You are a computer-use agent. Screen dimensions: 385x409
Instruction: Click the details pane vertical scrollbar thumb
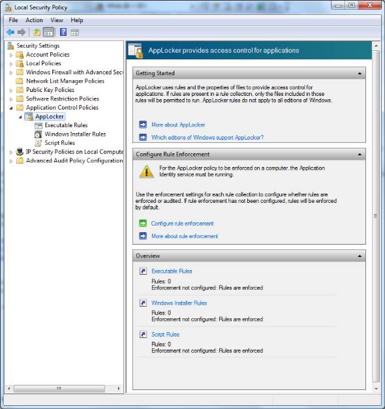click(x=376, y=216)
